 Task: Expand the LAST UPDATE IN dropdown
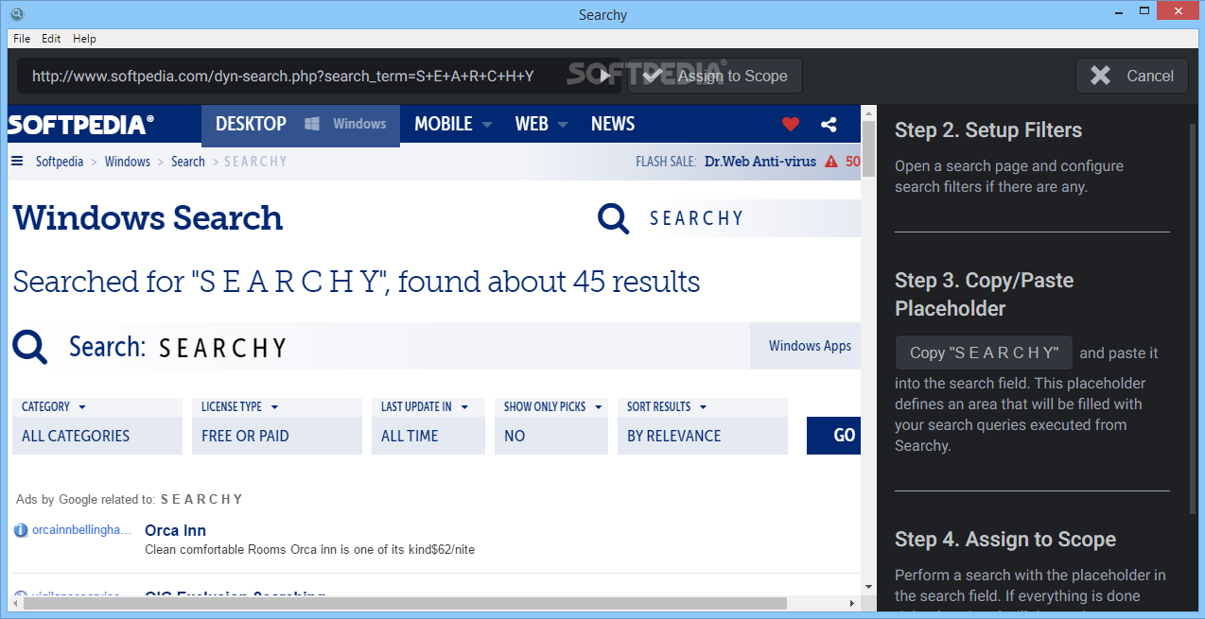(x=425, y=406)
